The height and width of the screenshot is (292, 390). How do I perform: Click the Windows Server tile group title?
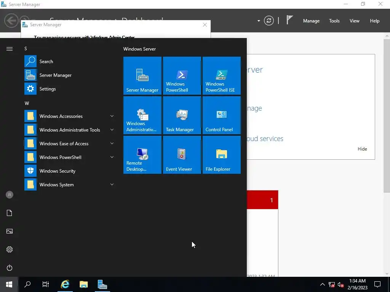pyautogui.click(x=139, y=49)
